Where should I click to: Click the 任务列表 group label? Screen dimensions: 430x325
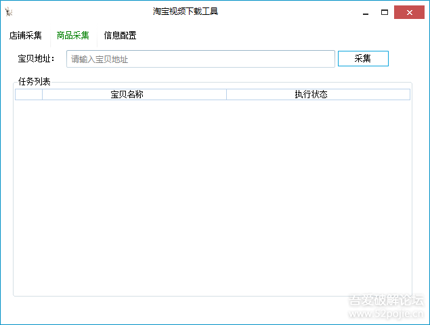[x=34, y=83]
